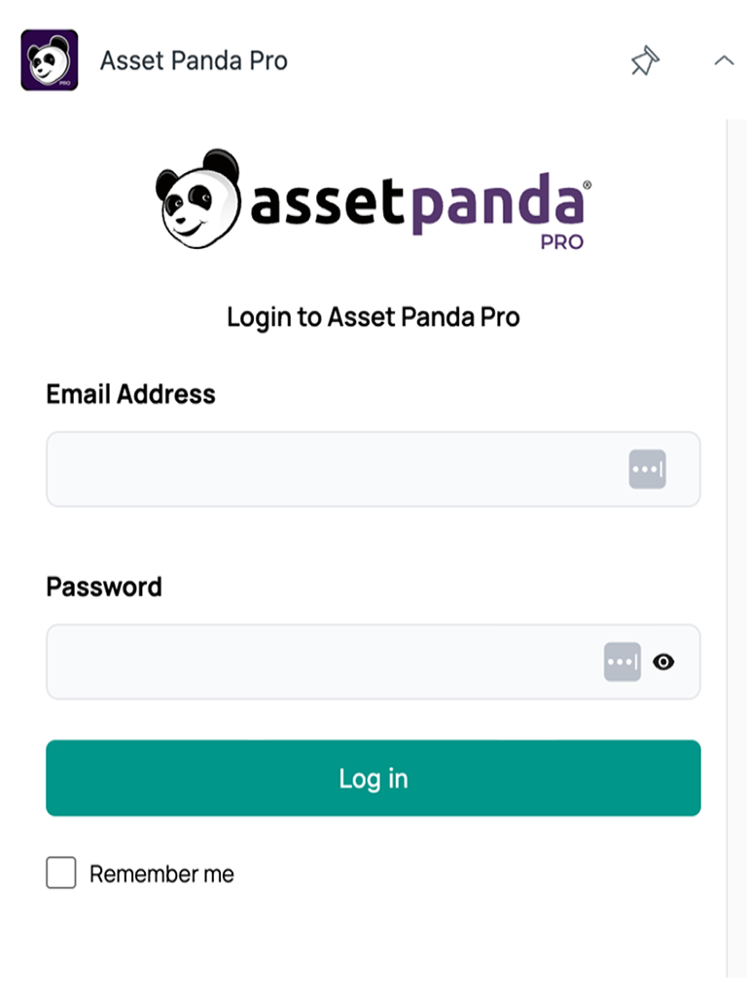747x996 pixels.
Task: Show password using the eye icon
Action: coord(663,661)
